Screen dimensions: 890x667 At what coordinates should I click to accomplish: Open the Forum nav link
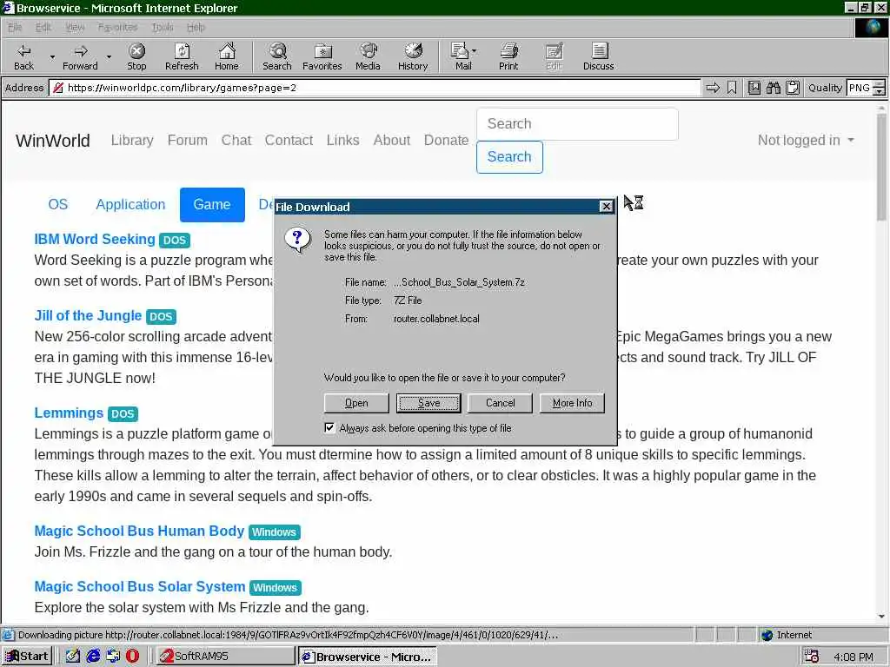(188, 140)
